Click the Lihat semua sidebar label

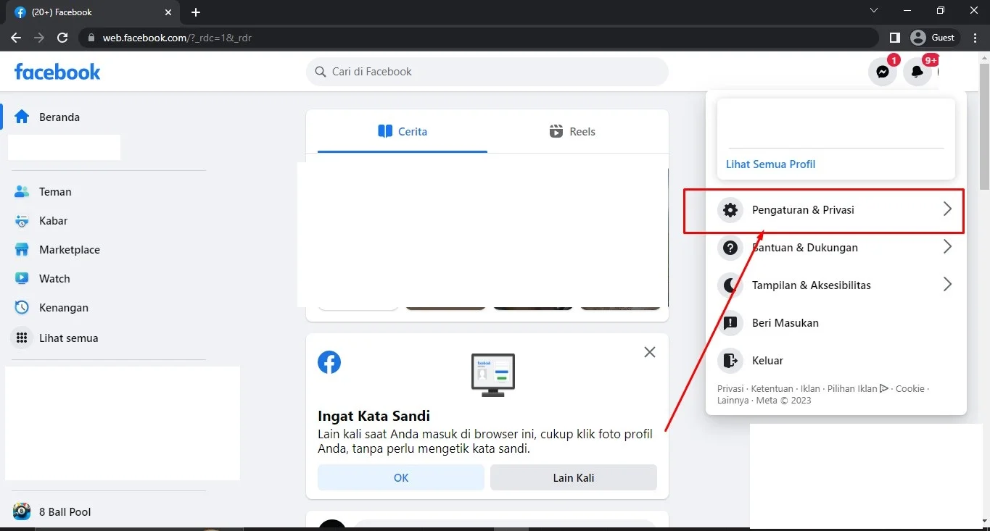pos(68,338)
